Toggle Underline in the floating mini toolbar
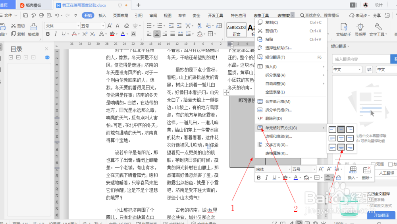The height and width of the screenshot is (224, 397). click(274, 178)
